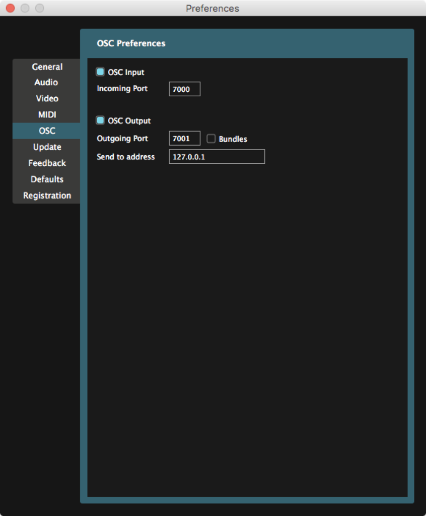Switch to the Feedback section
This screenshot has width=426, height=516.
(47, 163)
